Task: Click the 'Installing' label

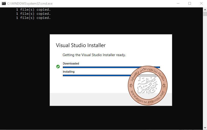Action: click(x=69, y=72)
